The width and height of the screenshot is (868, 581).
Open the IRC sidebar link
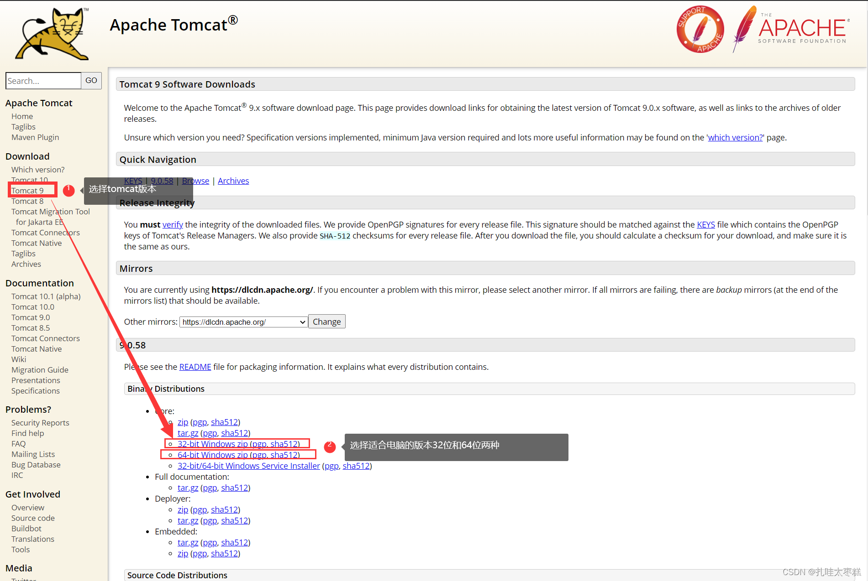pyautogui.click(x=17, y=475)
